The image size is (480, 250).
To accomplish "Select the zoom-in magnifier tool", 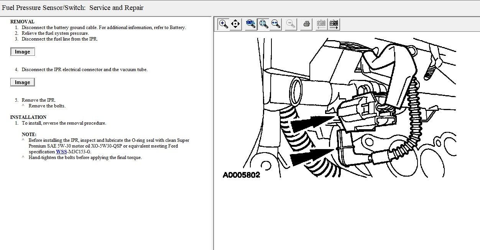I will coord(223,24).
